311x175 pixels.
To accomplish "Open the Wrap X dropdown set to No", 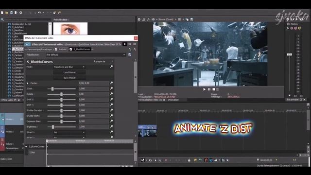I will point(69,132).
